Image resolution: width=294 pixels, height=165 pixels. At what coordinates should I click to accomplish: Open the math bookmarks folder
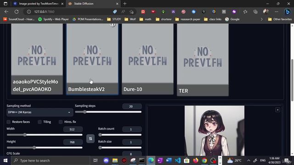pos(145,19)
